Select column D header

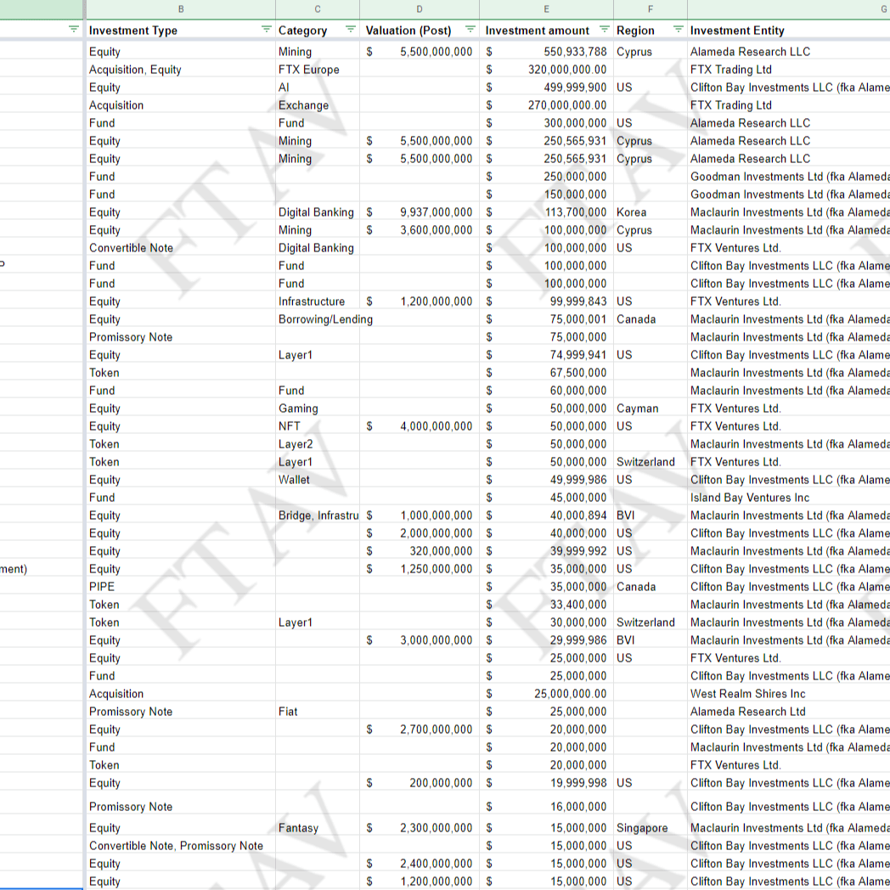[x=420, y=8]
